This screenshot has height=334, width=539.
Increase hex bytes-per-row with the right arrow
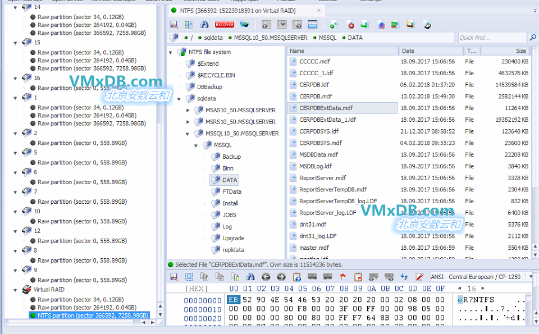click(x=483, y=289)
